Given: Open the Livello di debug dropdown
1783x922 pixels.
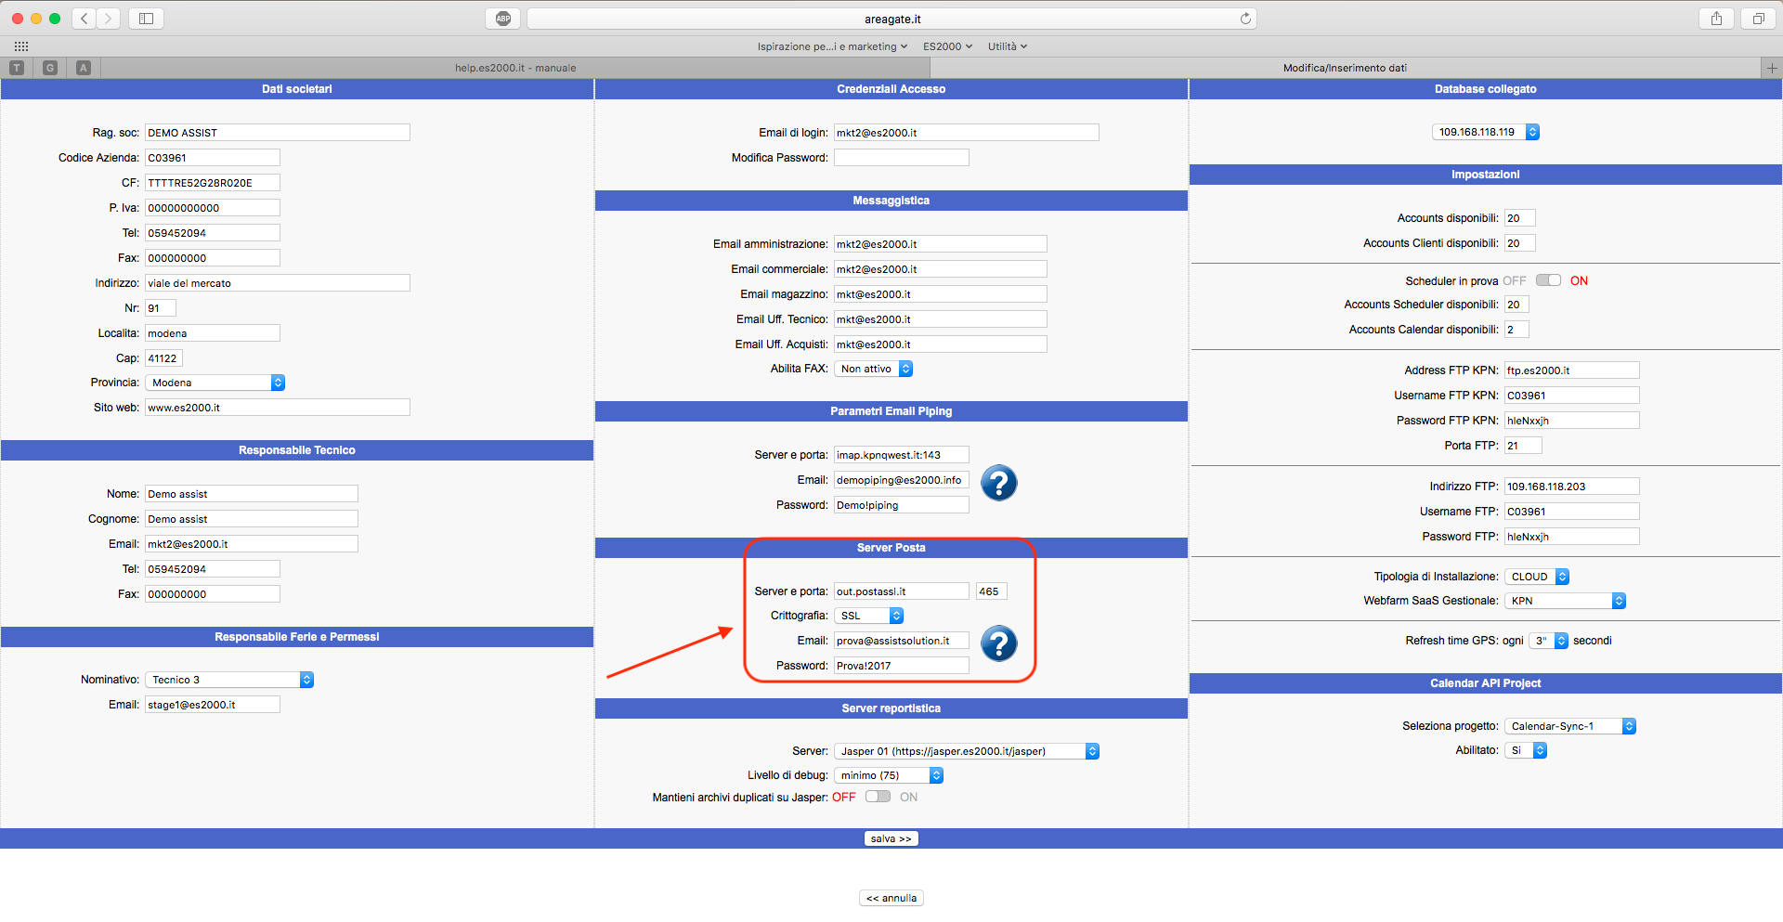Looking at the screenshot, I should coord(889,775).
